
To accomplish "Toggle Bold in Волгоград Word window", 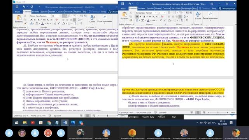I will (137, 16).
